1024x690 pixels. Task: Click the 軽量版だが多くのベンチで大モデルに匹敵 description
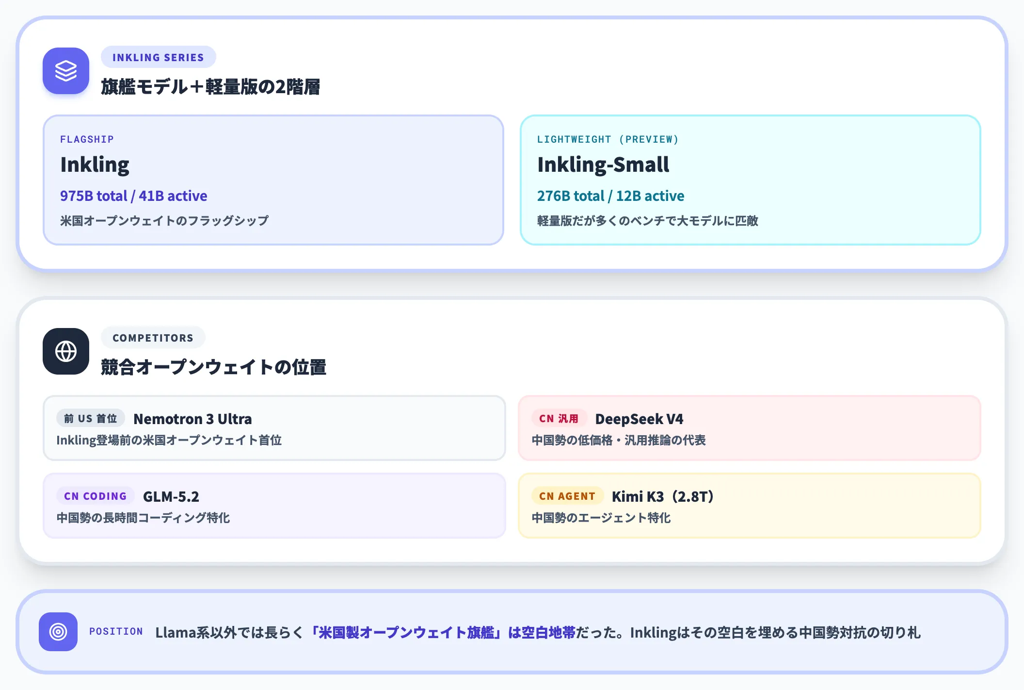click(x=648, y=221)
